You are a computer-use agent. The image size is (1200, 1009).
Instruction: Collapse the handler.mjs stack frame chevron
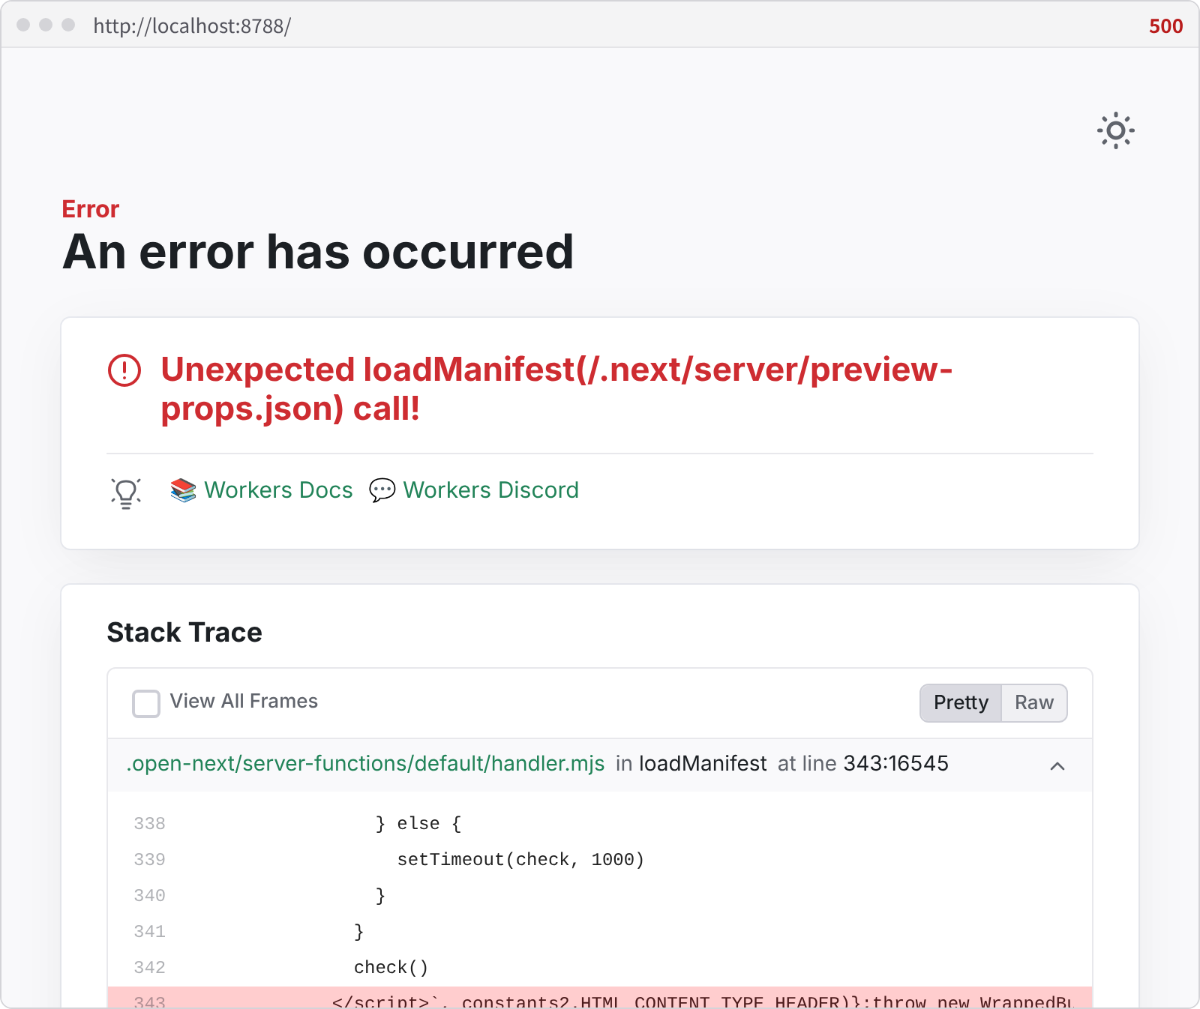tap(1057, 765)
